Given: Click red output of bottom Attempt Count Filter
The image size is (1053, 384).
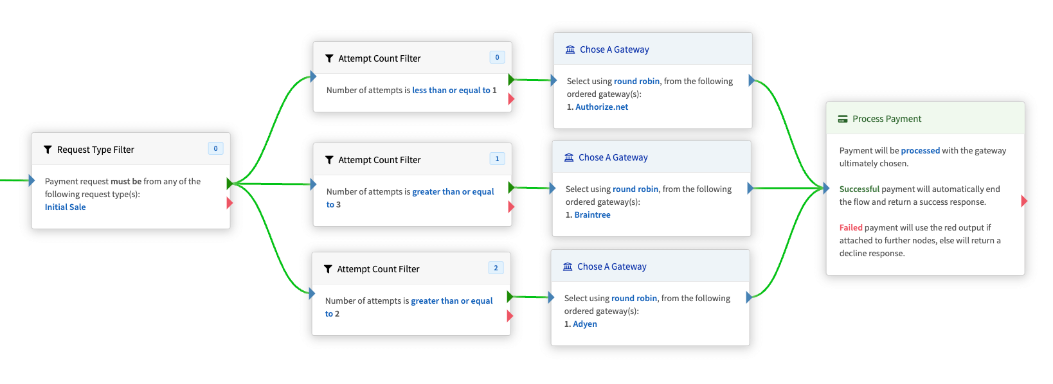Looking at the screenshot, I should (510, 316).
